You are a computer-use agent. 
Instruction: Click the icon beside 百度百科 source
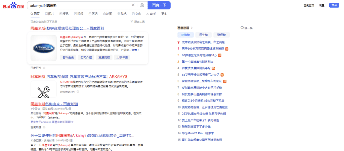tap(44, 68)
